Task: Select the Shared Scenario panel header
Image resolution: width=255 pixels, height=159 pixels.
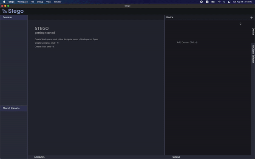Action: point(14,108)
